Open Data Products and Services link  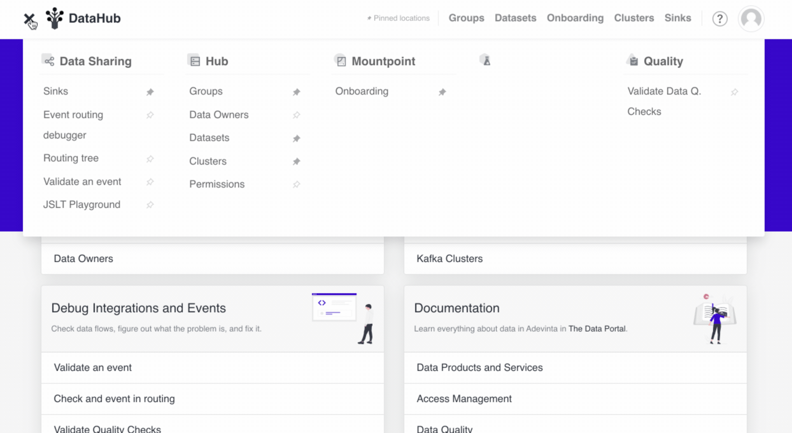(x=575, y=367)
